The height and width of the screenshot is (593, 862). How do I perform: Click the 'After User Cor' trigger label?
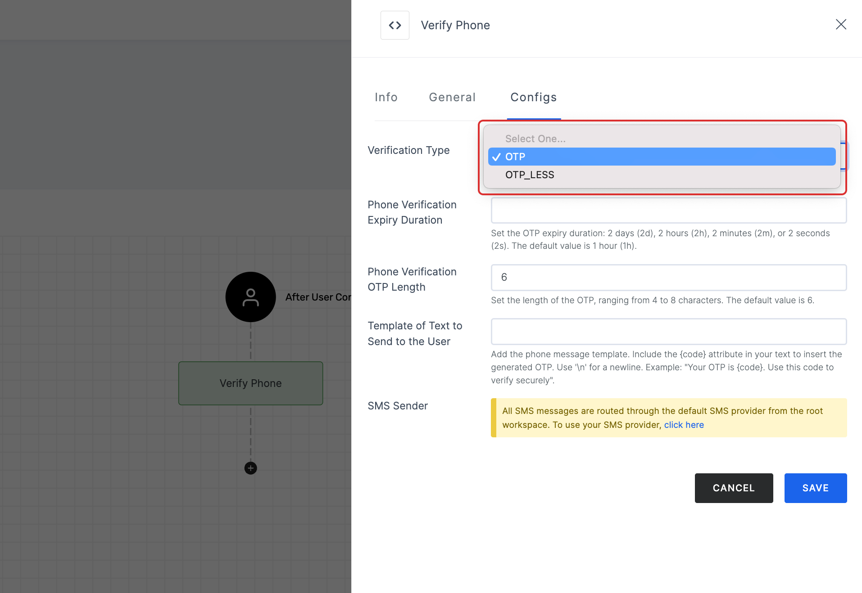click(318, 297)
